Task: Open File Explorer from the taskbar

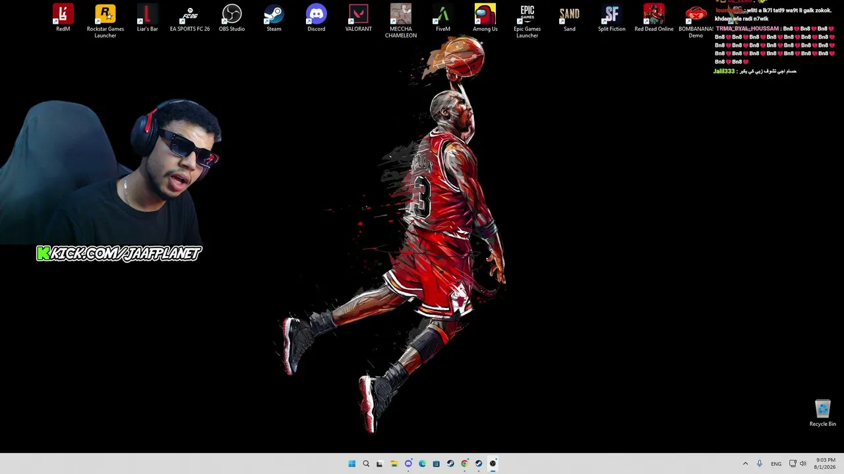Action: coord(394,463)
